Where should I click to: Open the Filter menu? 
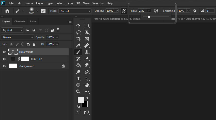(70, 3)
